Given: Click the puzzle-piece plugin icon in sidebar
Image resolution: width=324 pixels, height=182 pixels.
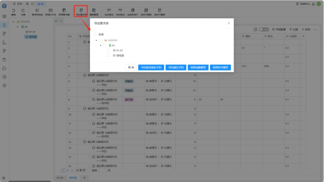Looking at the screenshot, I should coord(4,68).
